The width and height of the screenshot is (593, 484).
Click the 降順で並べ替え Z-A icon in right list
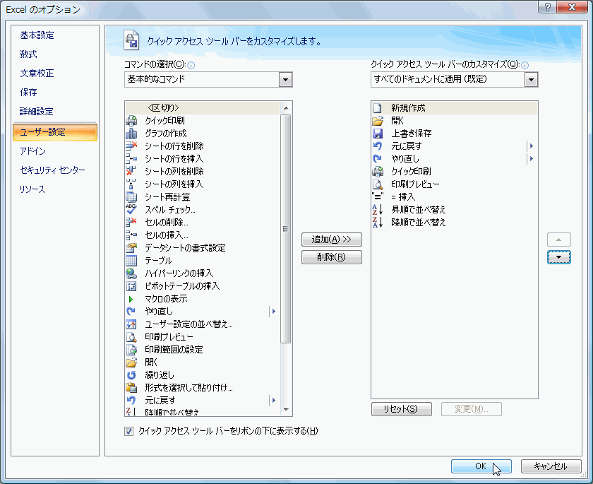coord(378,223)
